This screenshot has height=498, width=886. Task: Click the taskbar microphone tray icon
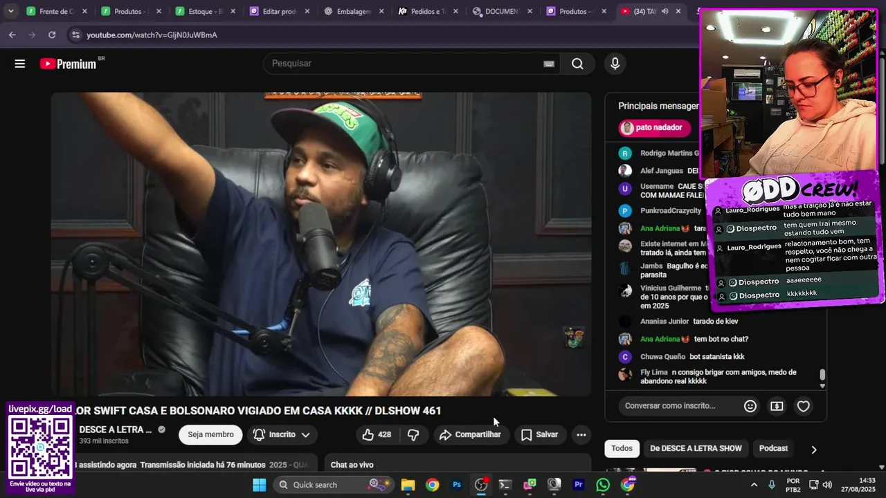pyautogui.click(x=772, y=484)
